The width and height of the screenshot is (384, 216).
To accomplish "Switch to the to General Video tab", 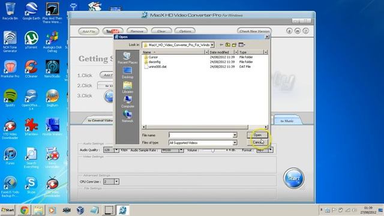I will click(100, 120).
